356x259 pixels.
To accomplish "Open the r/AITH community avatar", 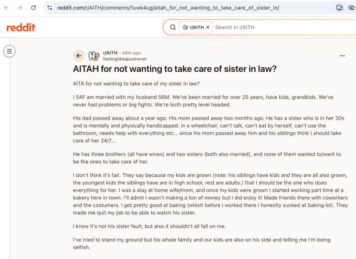I will (94, 56).
